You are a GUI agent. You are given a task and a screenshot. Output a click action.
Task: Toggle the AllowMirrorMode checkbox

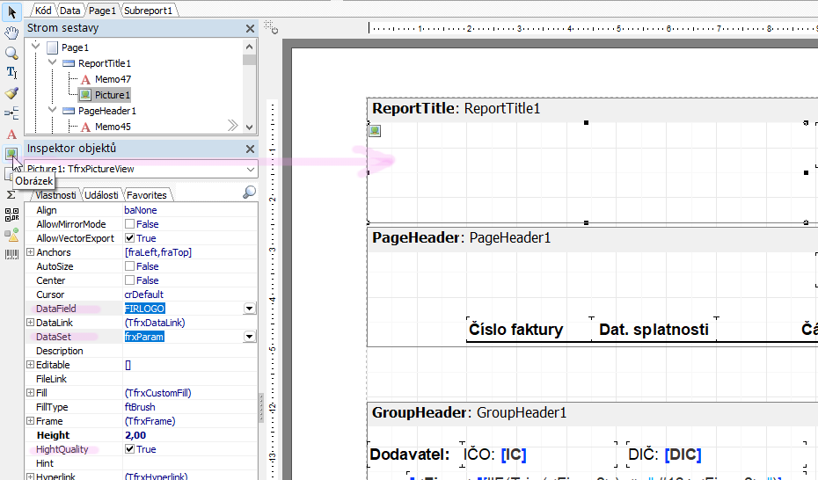[x=130, y=224]
